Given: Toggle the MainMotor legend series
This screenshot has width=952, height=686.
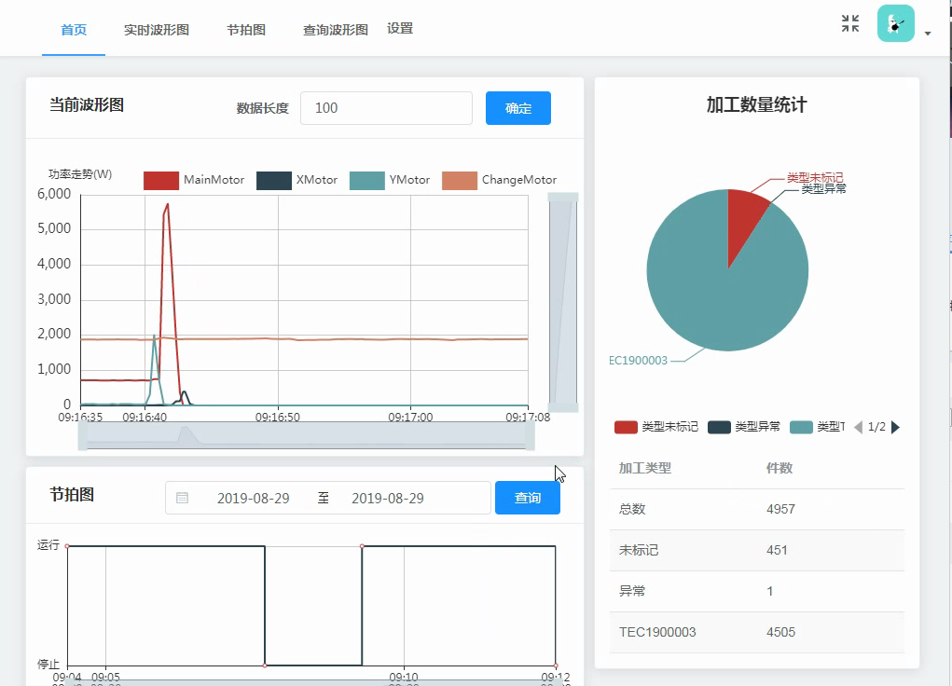Looking at the screenshot, I should [x=194, y=180].
